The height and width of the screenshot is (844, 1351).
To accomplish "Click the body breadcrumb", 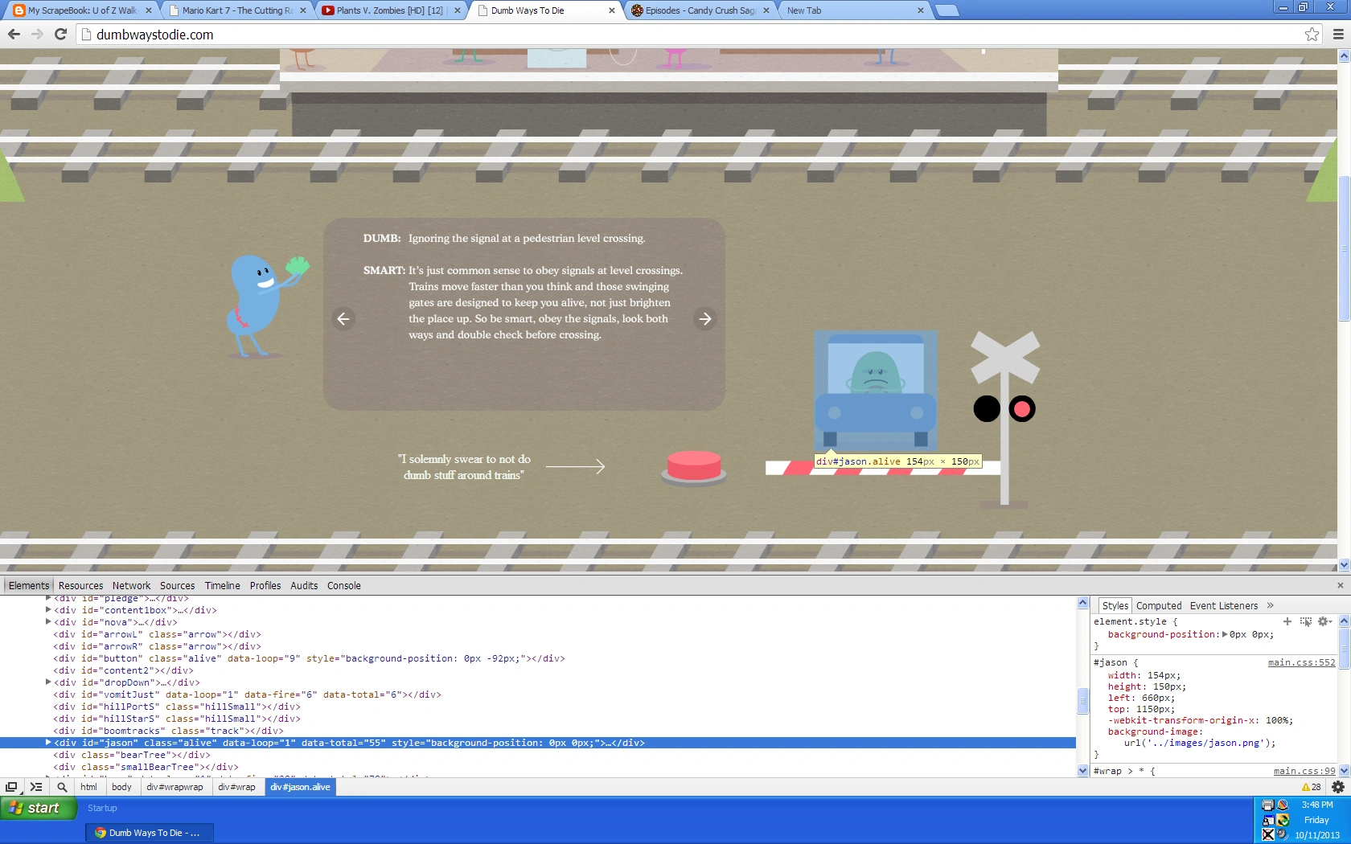I will tap(121, 787).
